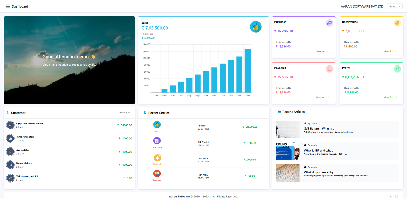407x199 pixels.
Task: View all Purchase records
Action: click(322, 51)
